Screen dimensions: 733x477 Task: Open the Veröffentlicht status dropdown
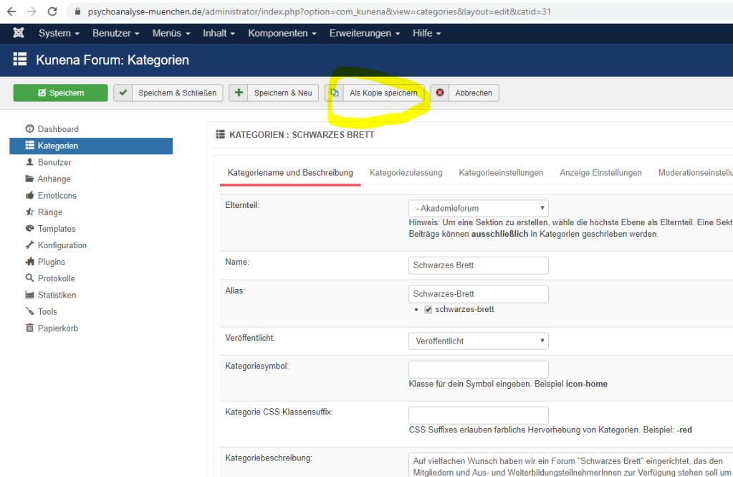[478, 341]
